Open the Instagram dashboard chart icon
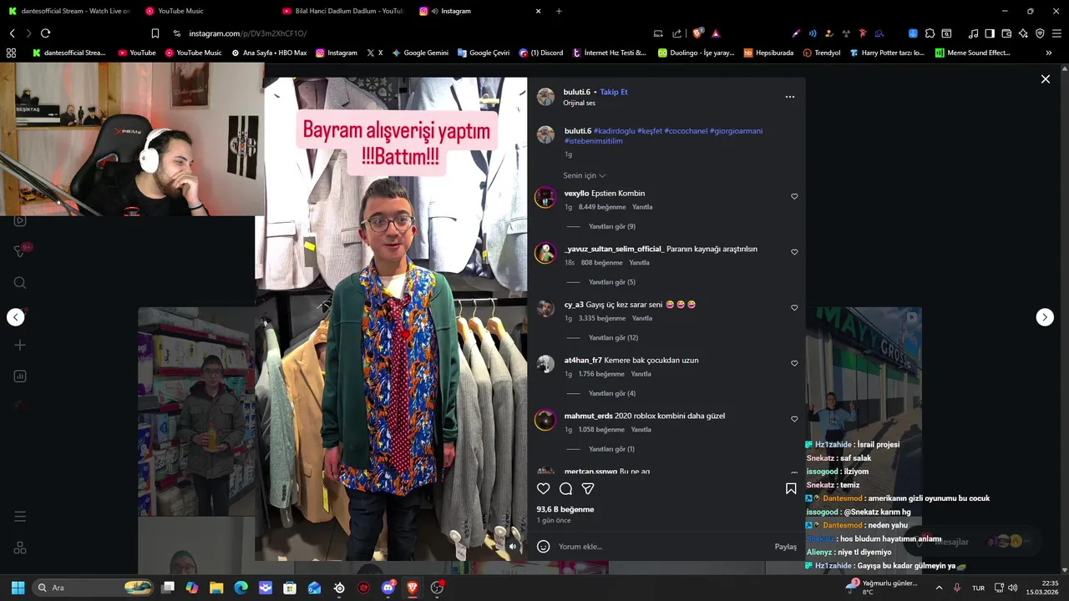 pyautogui.click(x=20, y=376)
